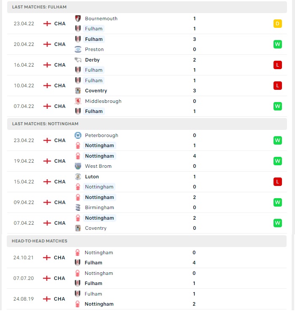Screen dimensions: 295x312
Task: Select the 24.08.19 Fulham vs Nottingham match
Action: pos(147,299)
